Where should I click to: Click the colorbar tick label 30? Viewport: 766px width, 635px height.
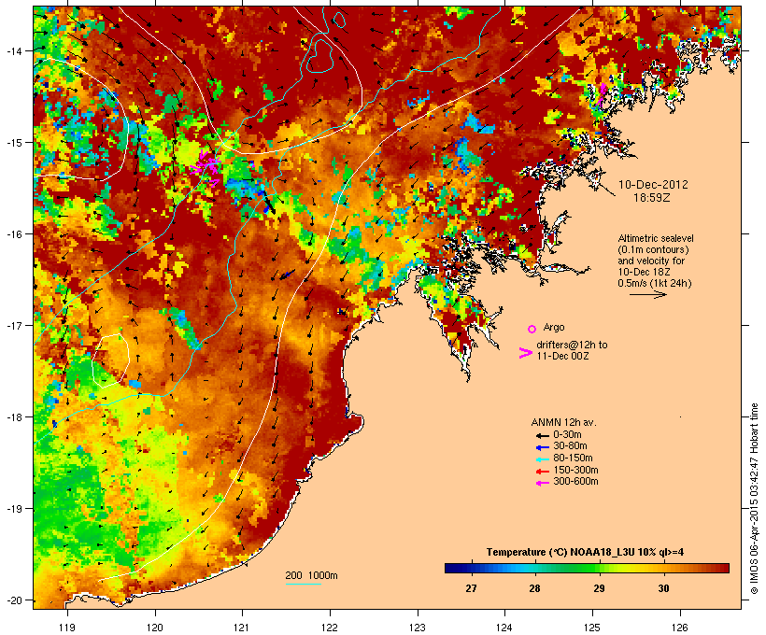tap(663, 588)
